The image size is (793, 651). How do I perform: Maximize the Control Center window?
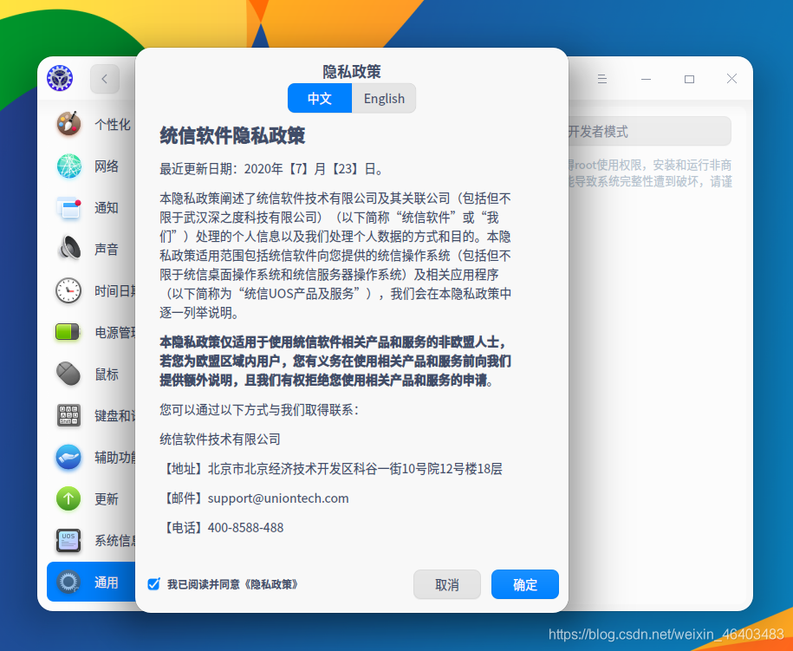point(689,79)
